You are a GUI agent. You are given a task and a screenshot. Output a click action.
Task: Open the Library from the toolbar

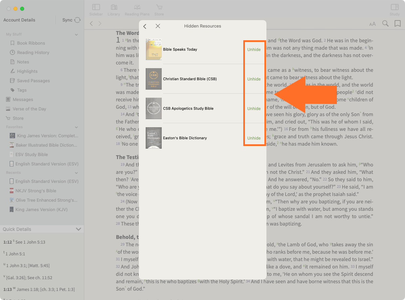click(x=114, y=10)
